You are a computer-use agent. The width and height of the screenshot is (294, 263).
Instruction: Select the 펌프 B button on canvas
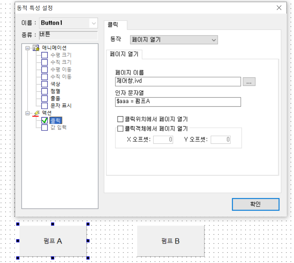click(x=171, y=241)
